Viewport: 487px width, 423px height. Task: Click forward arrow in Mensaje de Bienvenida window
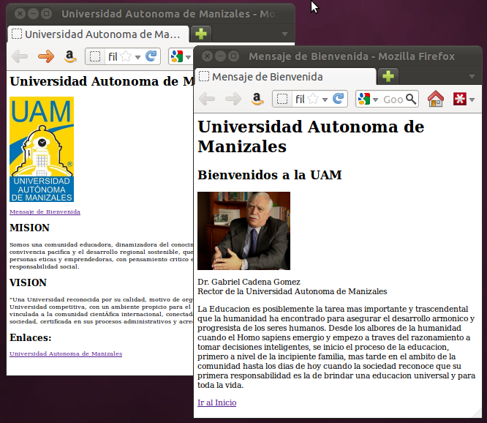(233, 99)
